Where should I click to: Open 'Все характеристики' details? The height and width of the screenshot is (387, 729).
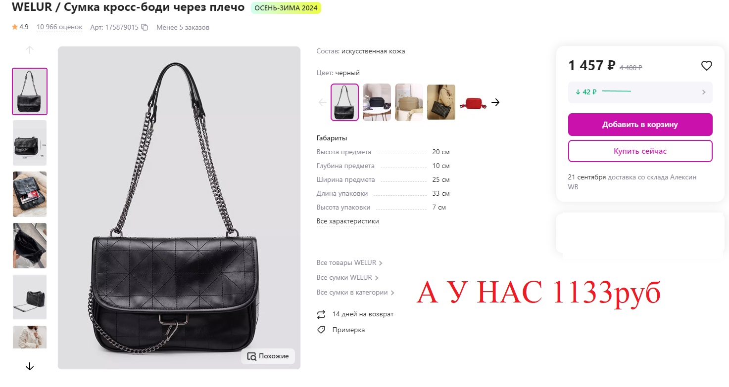click(x=347, y=221)
